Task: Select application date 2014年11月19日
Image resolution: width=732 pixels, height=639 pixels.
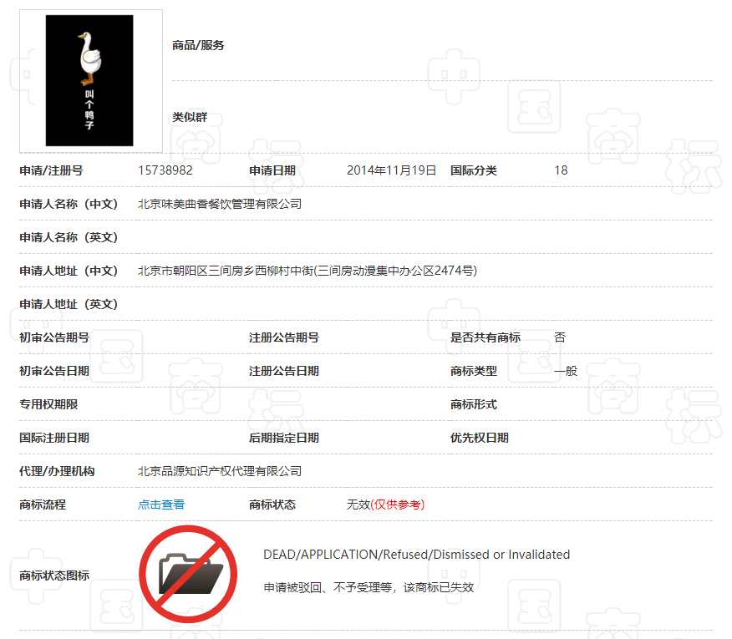Action: click(391, 170)
